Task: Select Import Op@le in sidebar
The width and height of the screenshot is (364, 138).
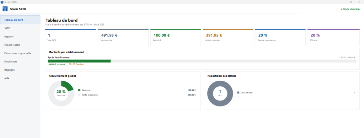Action: (20, 45)
